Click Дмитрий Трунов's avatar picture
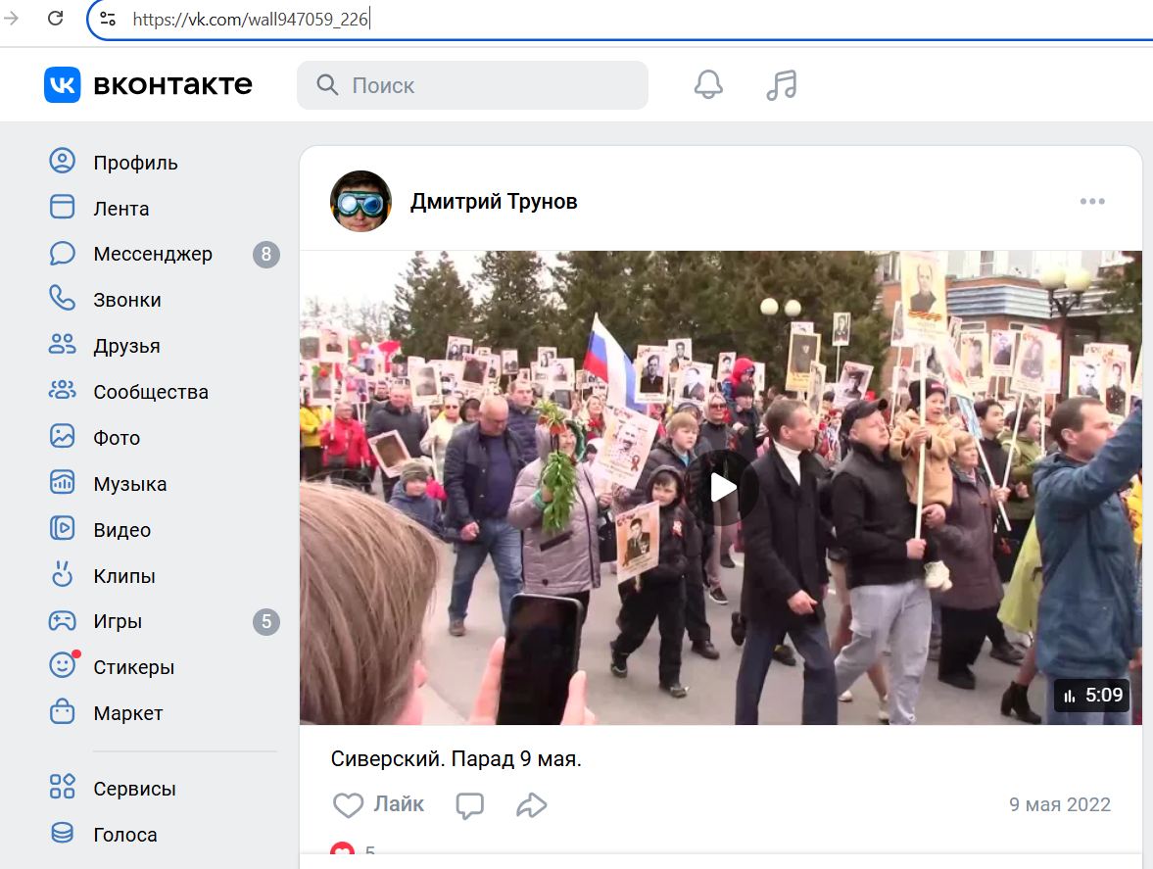The width and height of the screenshot is (1153, 869). [x=360, y=202]
